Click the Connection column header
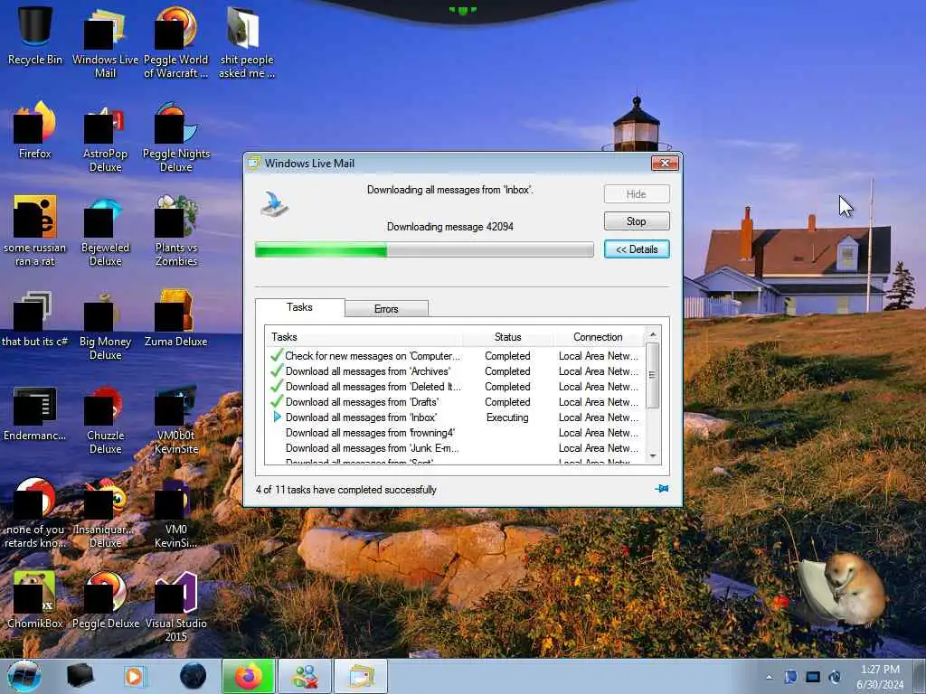 tap(598, 337)
